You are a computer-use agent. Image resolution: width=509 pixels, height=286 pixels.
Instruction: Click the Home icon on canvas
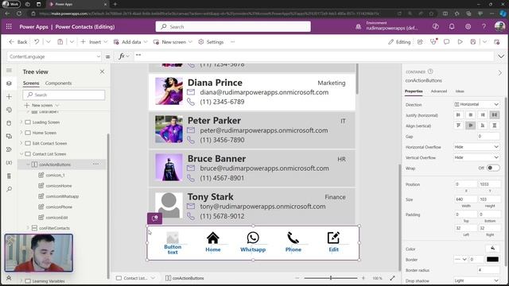pos(213,238)
